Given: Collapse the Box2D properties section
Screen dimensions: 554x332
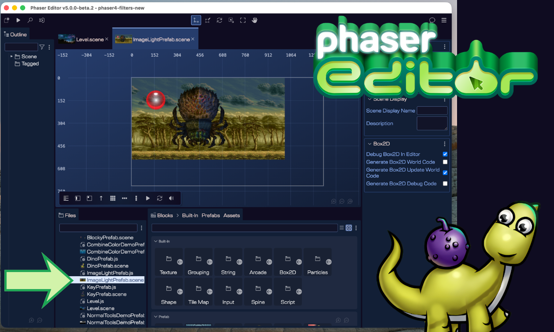Looking at the screenshot, I should tap(370, 144).
